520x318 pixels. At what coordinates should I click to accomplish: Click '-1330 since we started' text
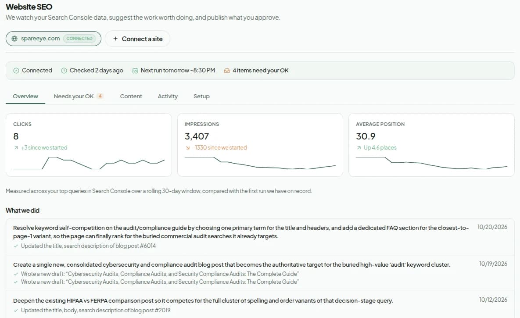[x=219, y=148]
